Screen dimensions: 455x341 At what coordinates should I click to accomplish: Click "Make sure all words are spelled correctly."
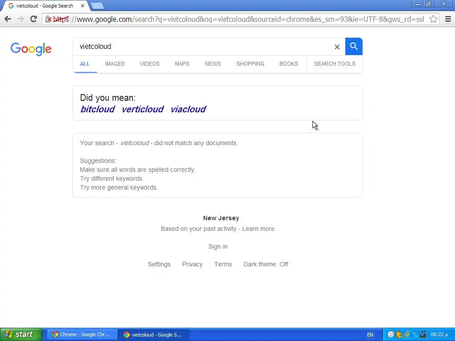tap(138, 170)
